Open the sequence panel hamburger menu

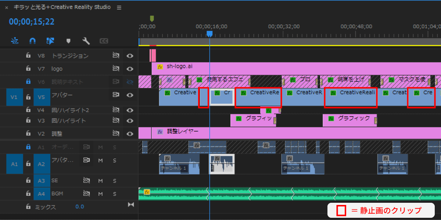119,7
